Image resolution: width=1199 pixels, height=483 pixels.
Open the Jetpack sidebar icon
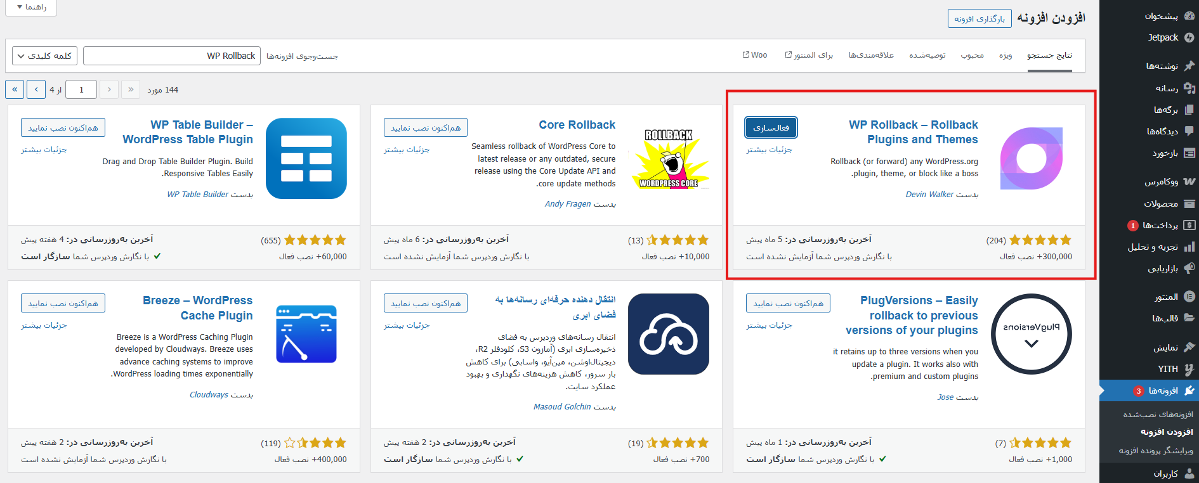[1189, 37]
